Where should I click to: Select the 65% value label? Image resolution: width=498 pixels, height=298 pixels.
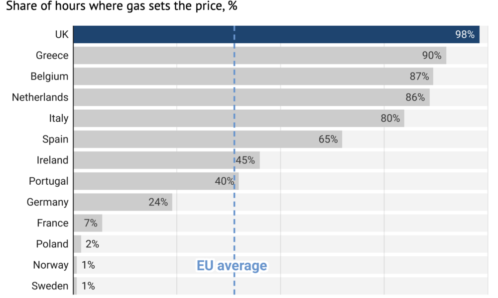pos(328,140)
